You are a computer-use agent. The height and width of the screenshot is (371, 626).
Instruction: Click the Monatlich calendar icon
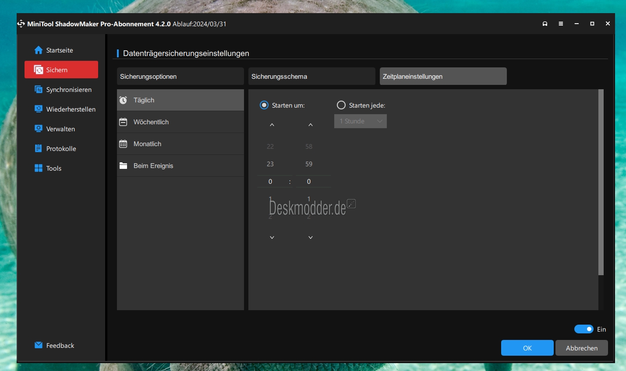click(x=124, y=144)
